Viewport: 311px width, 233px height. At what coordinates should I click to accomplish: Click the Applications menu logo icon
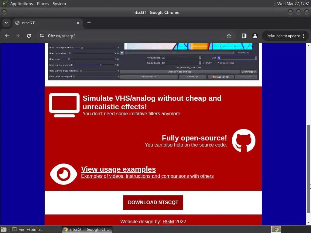[x=5, y=4]
